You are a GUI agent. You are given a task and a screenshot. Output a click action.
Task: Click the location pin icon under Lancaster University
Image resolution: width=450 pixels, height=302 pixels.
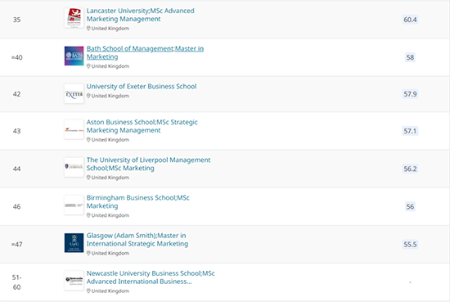click(x=88, y=28)
